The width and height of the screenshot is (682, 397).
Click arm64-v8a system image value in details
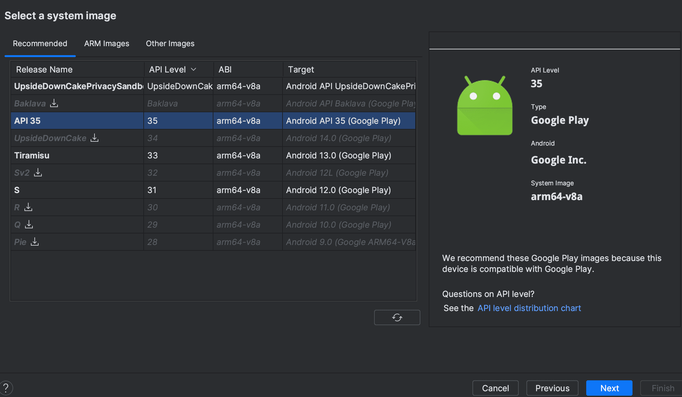point(556,196)
